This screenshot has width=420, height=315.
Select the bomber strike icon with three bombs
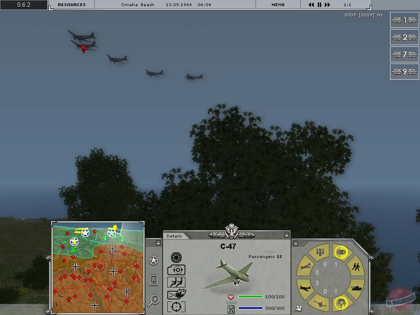coord(320,252)
